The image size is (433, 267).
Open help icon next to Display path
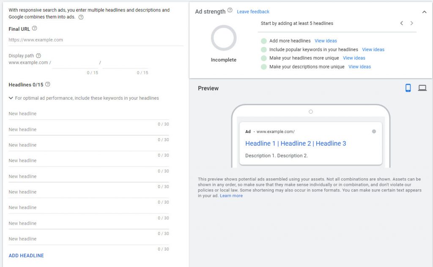38,56
